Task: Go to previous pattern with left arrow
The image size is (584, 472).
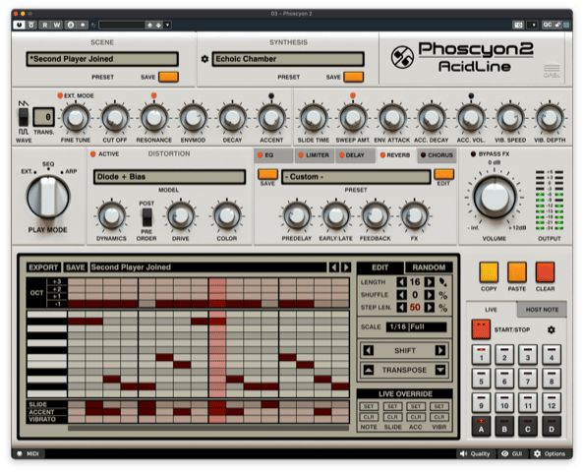Action: pyautogui.click(x=333, y=267)
